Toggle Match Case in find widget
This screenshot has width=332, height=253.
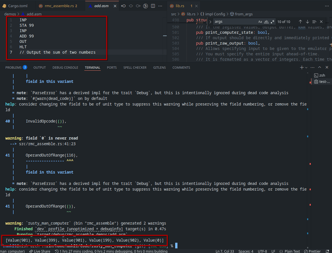tap(260, 22)
